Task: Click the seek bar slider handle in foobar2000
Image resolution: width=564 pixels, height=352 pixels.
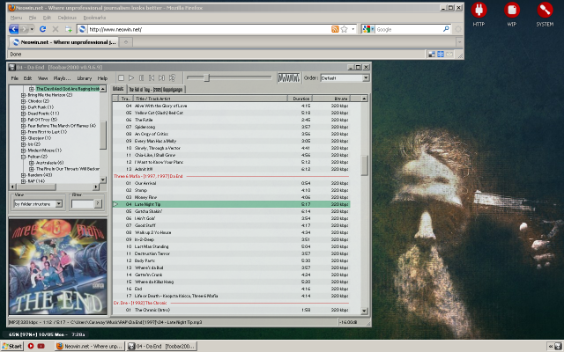Action: click(x=206, y=77)
